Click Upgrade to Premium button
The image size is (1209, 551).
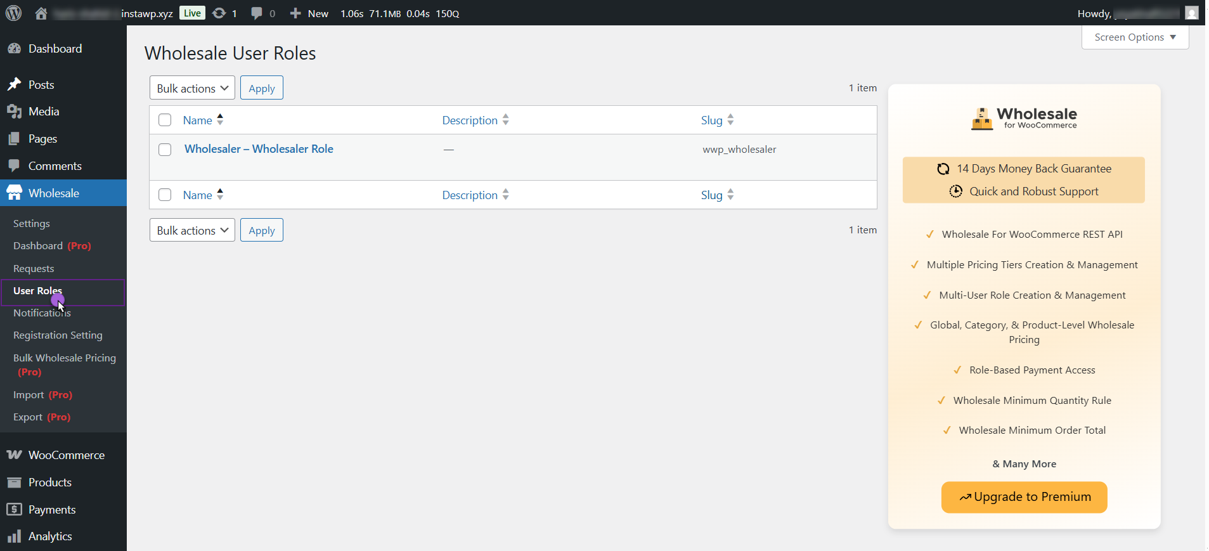point(1025,497)
